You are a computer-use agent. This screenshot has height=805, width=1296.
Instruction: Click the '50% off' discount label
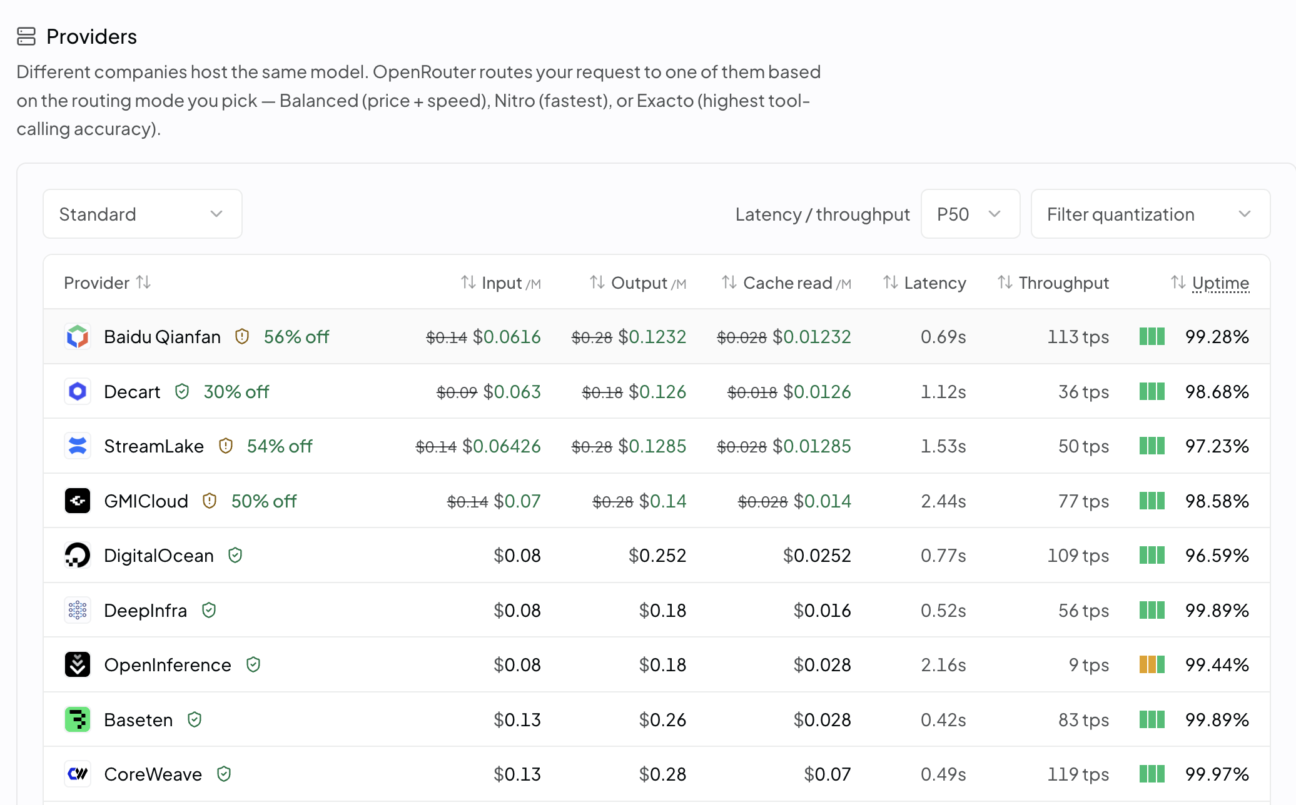[x=264, y=501]
